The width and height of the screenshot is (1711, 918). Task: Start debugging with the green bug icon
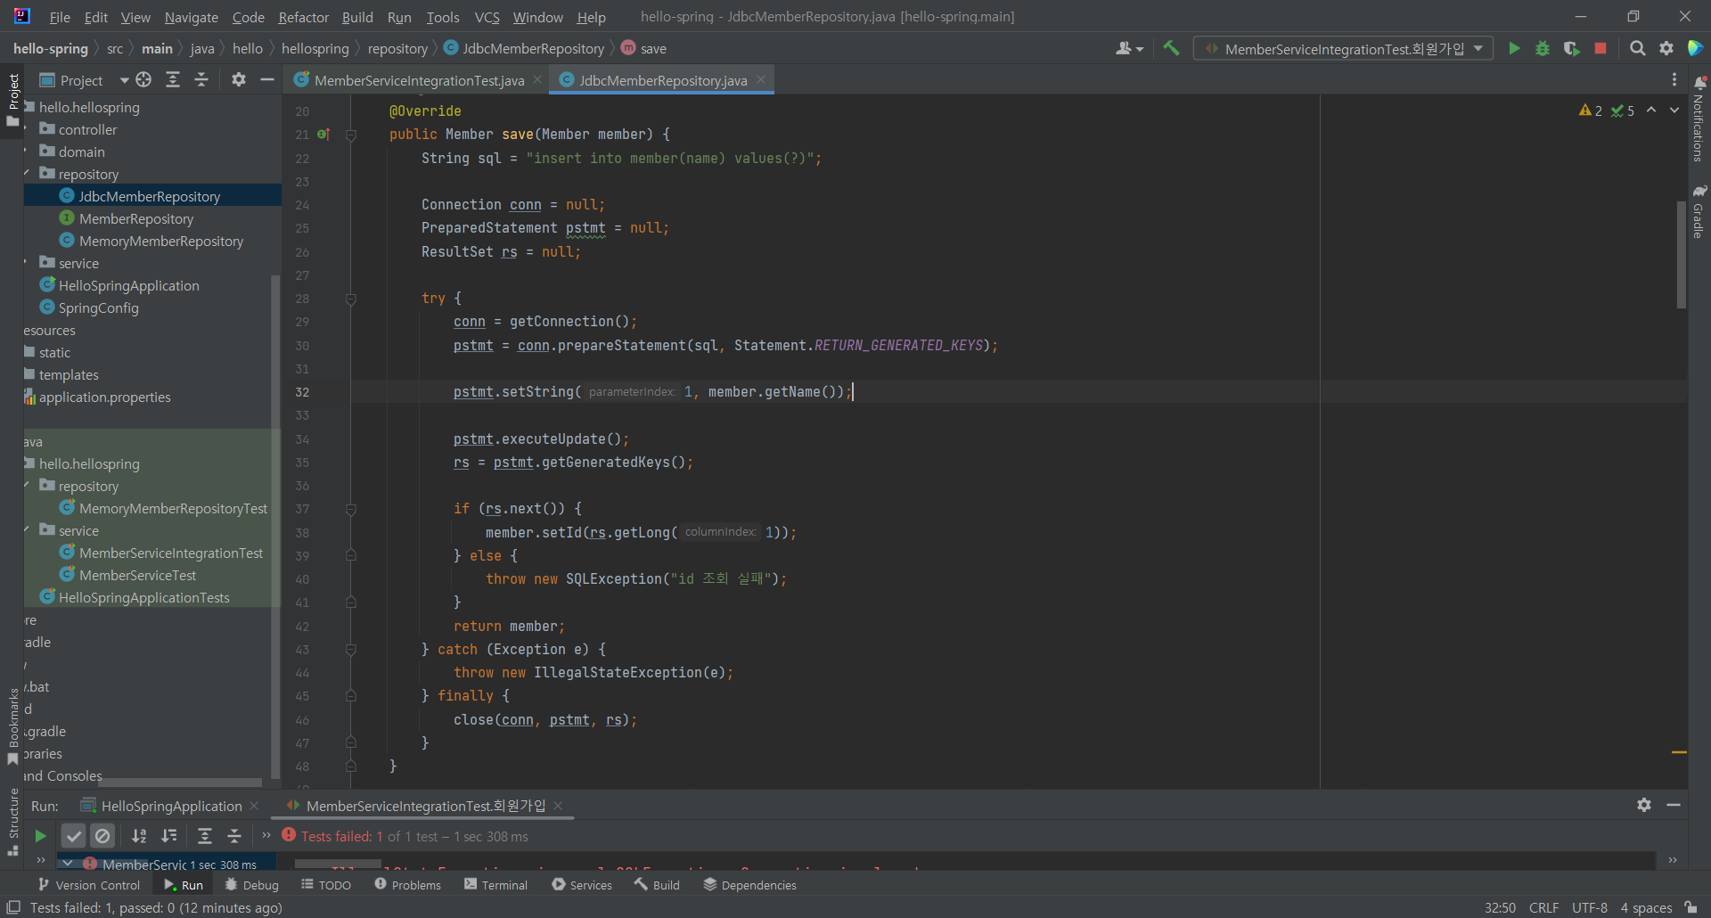click(1543, 48)
